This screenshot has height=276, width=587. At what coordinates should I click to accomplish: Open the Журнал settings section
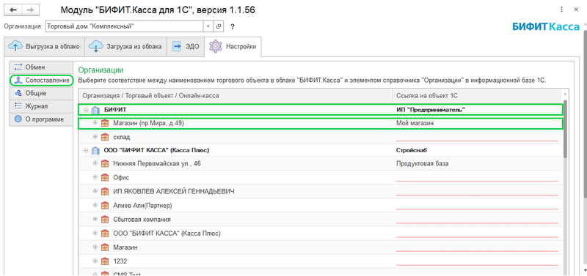pos(41,106)
